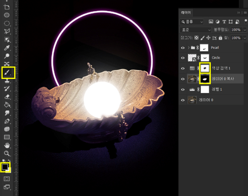
Task: Open the 종류 layer filter dropdown
Action: [191, 22]
